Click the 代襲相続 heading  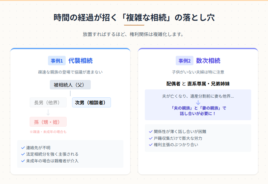(x=80, y=61)
